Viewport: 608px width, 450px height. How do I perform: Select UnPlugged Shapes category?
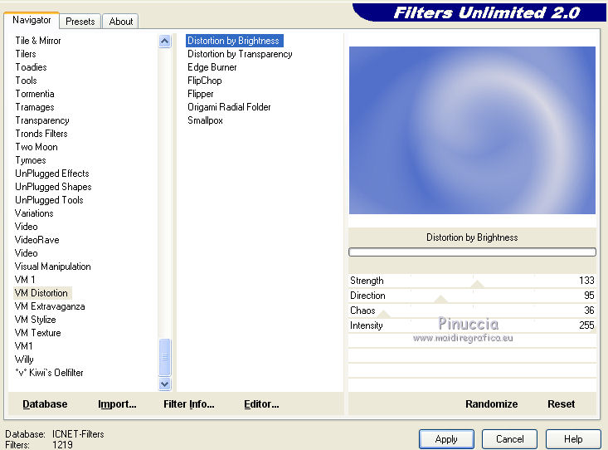point(53,186)
